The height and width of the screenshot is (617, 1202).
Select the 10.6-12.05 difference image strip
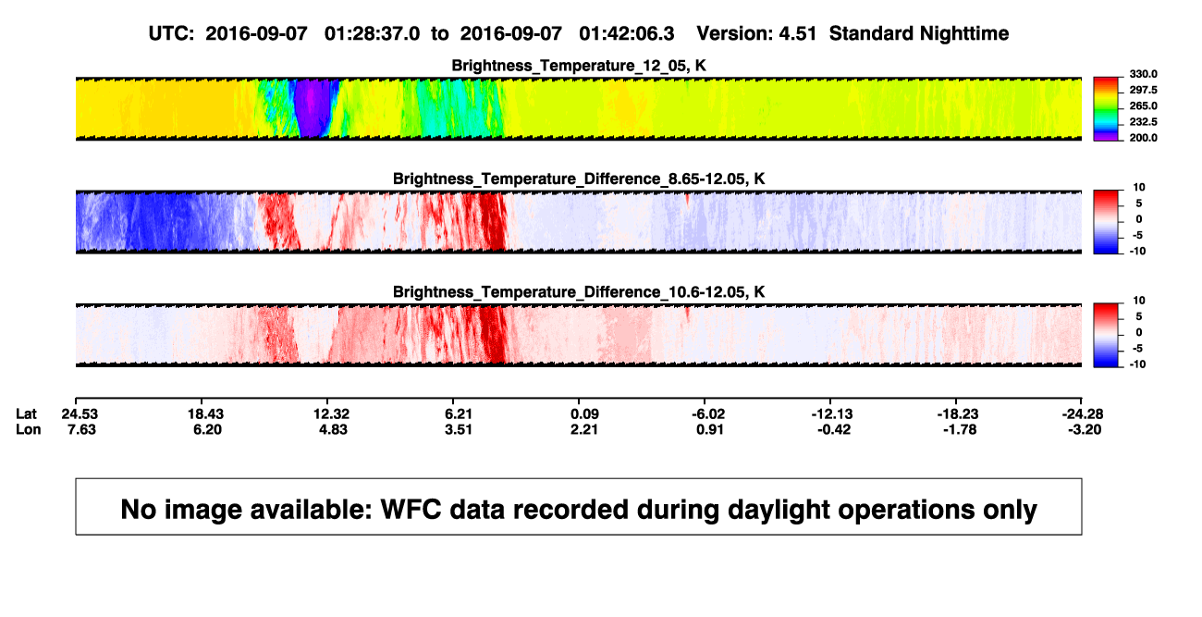[578, 335]
